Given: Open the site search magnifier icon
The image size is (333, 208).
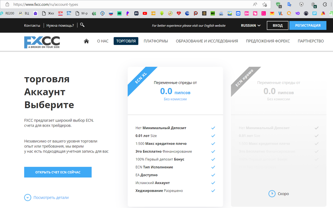Looking at the screenshot, I should click(x=82, y=25).
